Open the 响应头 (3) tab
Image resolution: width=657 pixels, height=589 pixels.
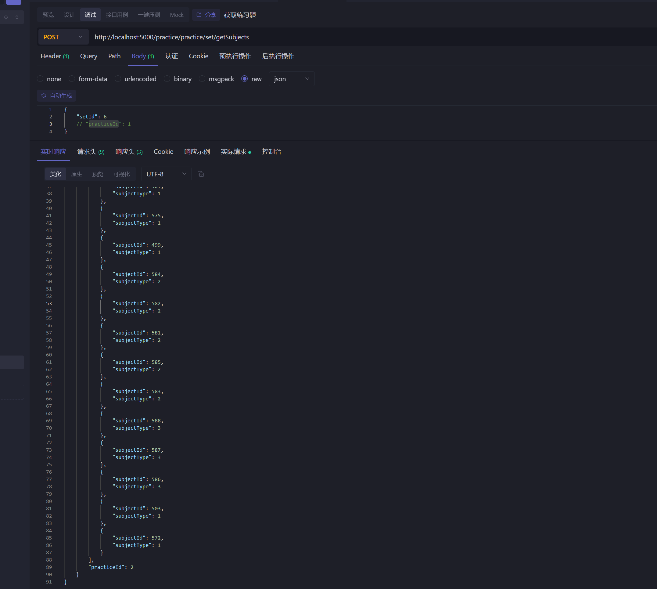[129, 152]
